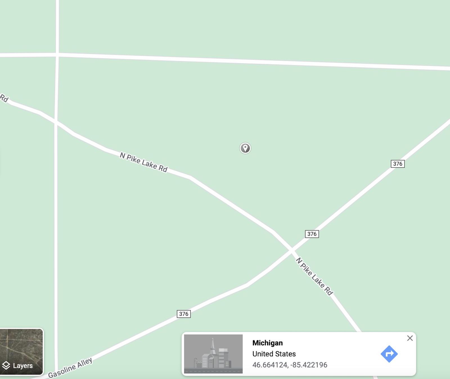Click N Pike Lake Rd label past the 376 crossing
Image resolution: width=450 pixels, height=379 pixels.
click(314, 276)
